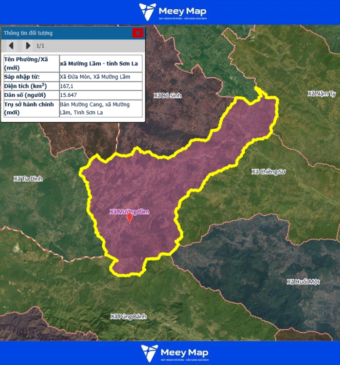Click the 1/1 page counter
340x365 pixels.
click(40, 46)
